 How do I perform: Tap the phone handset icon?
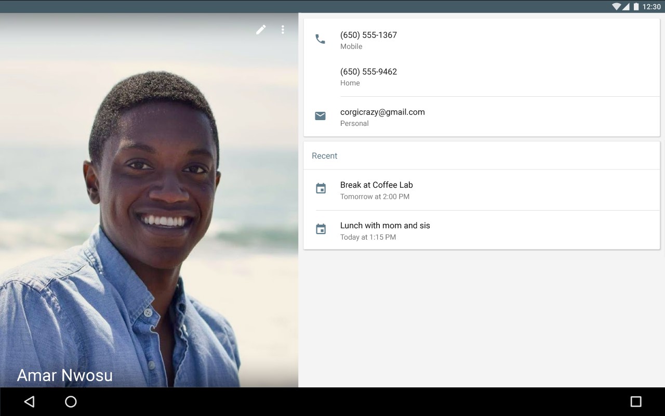tap(321, 38)
